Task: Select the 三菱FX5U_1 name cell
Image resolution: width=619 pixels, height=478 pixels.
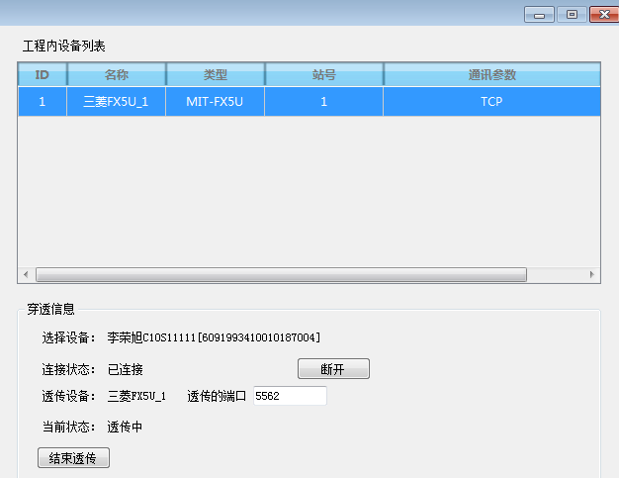Action: [x=116, y=102]
